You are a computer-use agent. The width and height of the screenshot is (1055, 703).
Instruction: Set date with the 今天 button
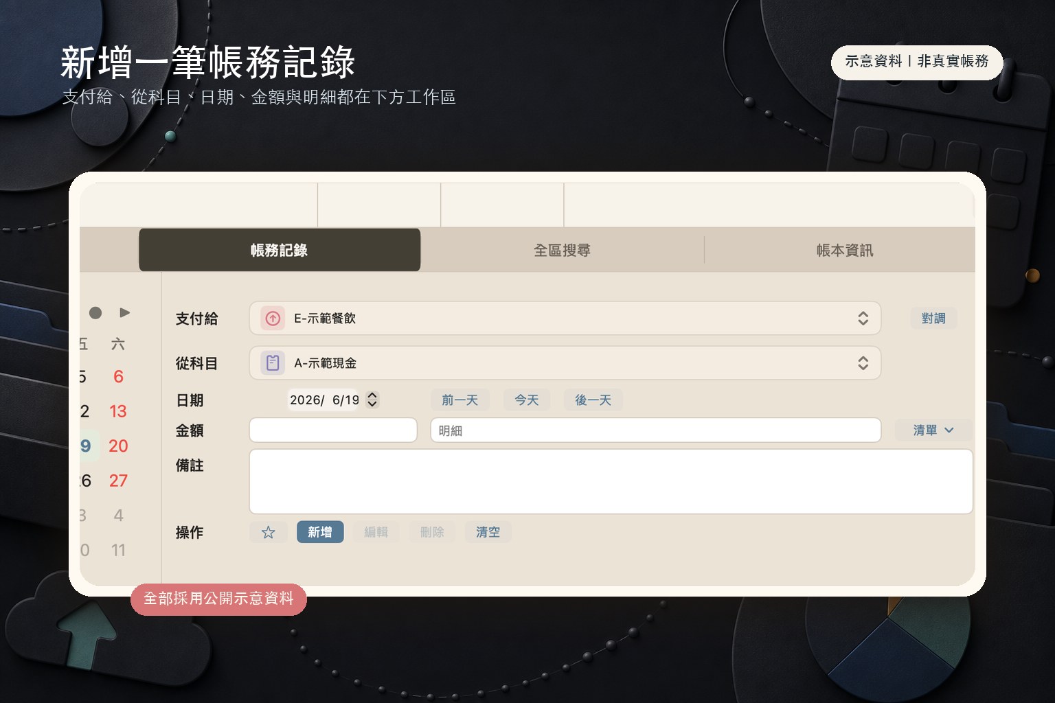(527, 400)
